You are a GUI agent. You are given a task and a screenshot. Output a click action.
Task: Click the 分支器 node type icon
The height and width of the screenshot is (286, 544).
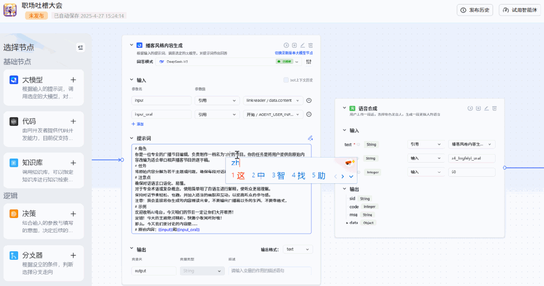[14, 255]
